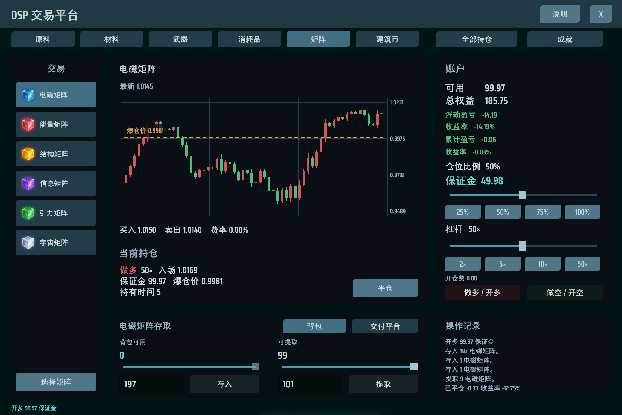Click 做空 / 开空 to go short

(x=565, y=292)
